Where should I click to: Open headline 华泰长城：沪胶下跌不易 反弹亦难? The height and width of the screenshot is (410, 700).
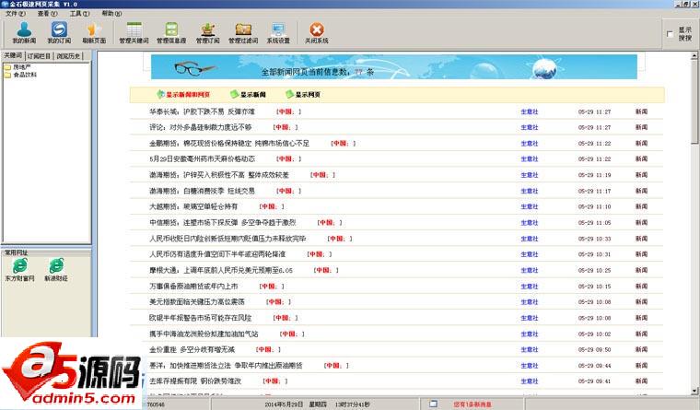coord(202,111)
